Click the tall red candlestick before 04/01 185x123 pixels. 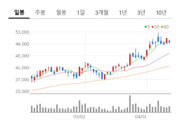[x=130, y=59]
